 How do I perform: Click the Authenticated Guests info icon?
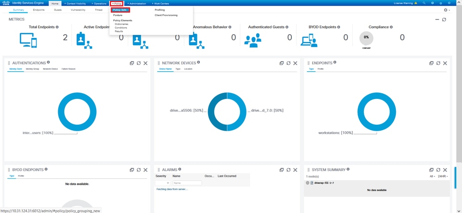(287, 27)
